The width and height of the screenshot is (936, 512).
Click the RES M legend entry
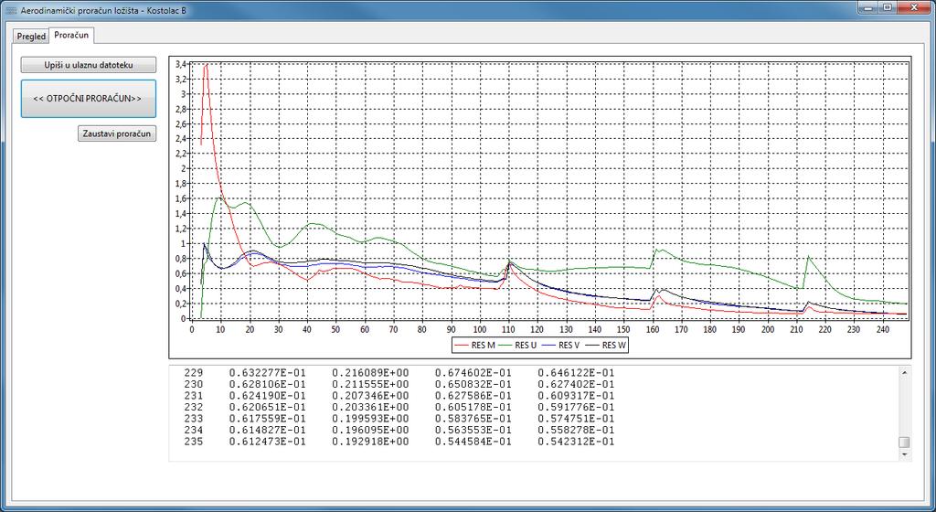pos(475,345)
